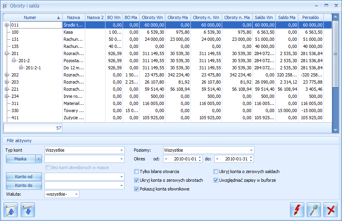Disable Pokazuj konta słownikowe checkbox
The image size is (342, 221).
pos(136,189)
